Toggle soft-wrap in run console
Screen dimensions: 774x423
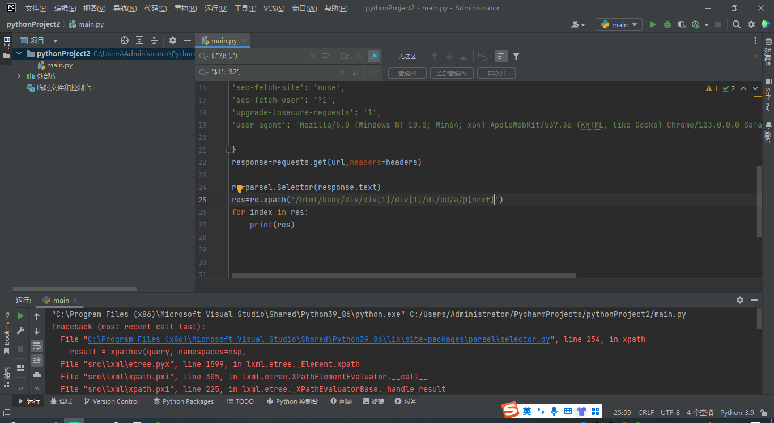[x=37, y=346]
